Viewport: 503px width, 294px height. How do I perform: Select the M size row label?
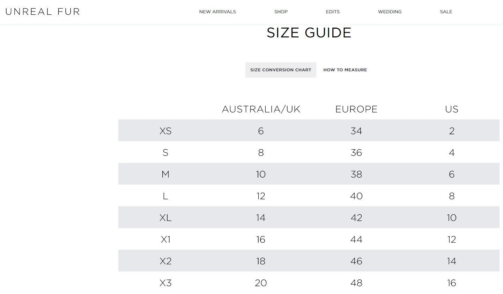[x=165, y=174]
